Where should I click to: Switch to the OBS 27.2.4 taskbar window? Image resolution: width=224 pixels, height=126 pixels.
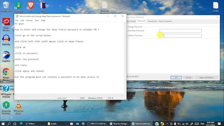[x=97, y=124]
